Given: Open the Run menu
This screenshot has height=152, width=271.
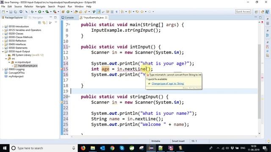Looking at the screenshot, I should click(x=70, y=7).
